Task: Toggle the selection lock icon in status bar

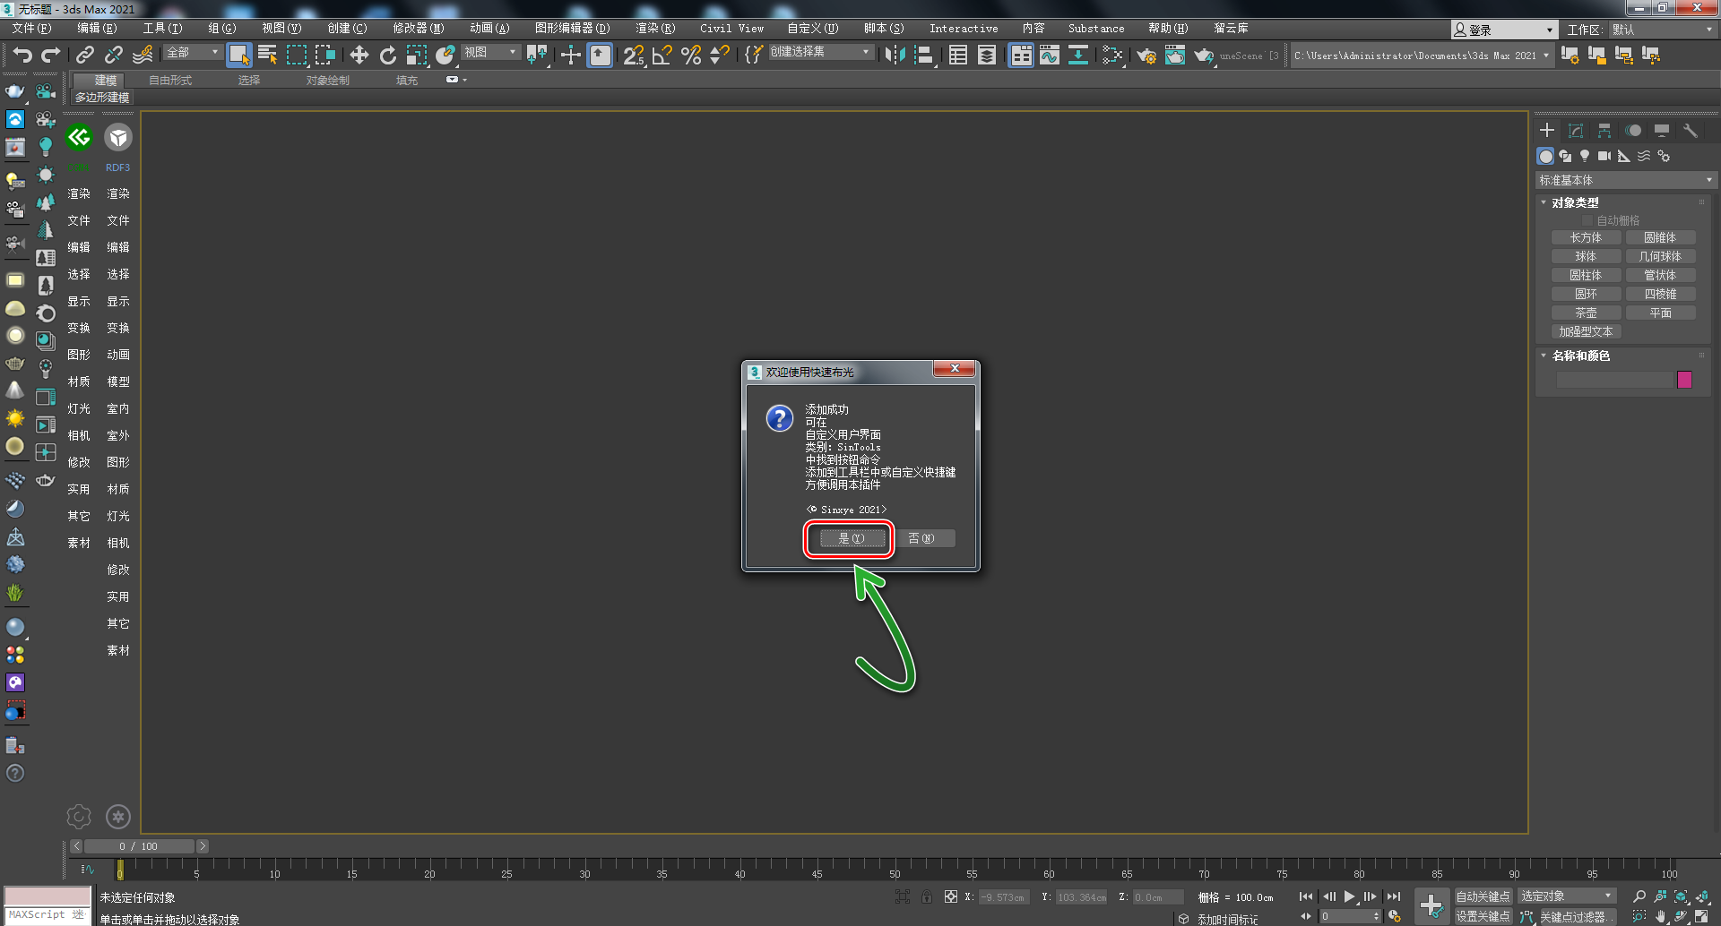Action: coord(926,896)
